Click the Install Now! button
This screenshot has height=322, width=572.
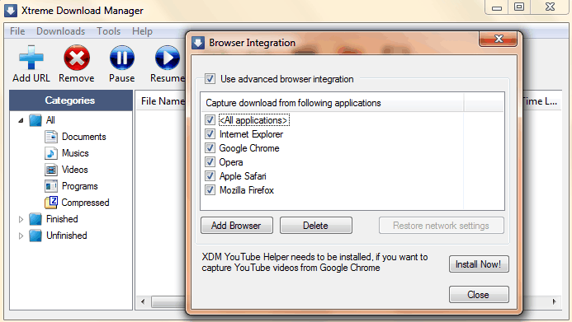pyautogui.click(x=479, y=264)
